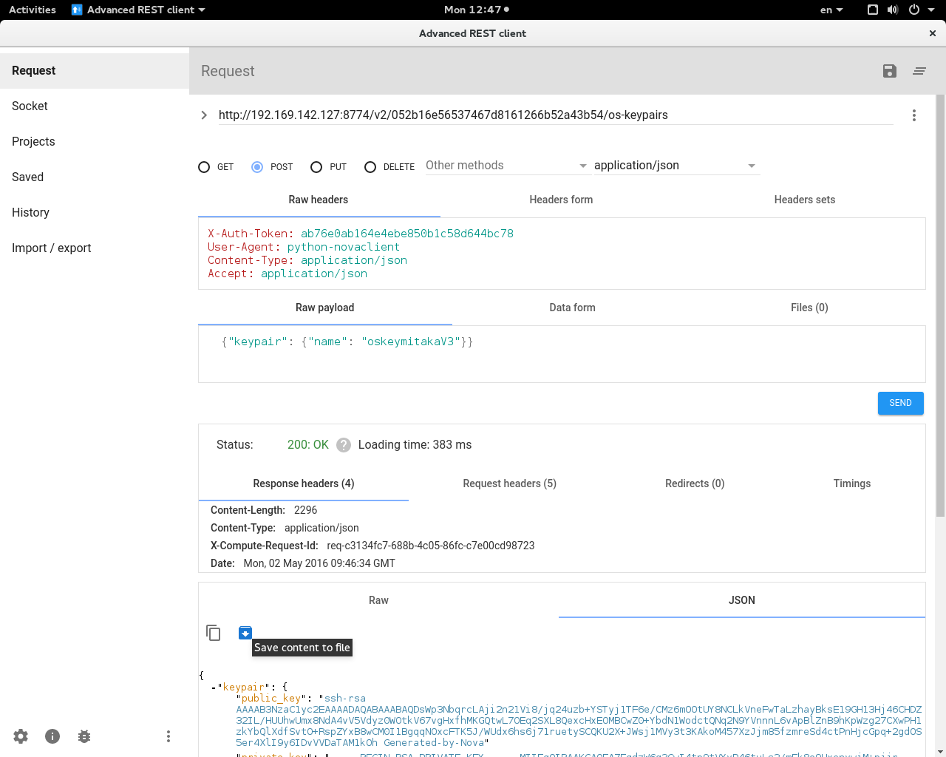Copy response content to clipboard icon
This screenshot has width=946, height=757.
click(214, 633)
